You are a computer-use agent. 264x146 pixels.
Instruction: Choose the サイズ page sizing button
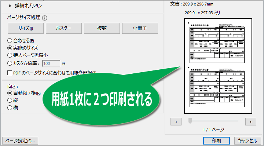coord(26,28)
